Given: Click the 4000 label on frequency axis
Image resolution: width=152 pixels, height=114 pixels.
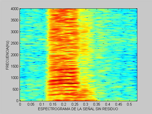Looking at the screenshot, I should pos(15,9).
